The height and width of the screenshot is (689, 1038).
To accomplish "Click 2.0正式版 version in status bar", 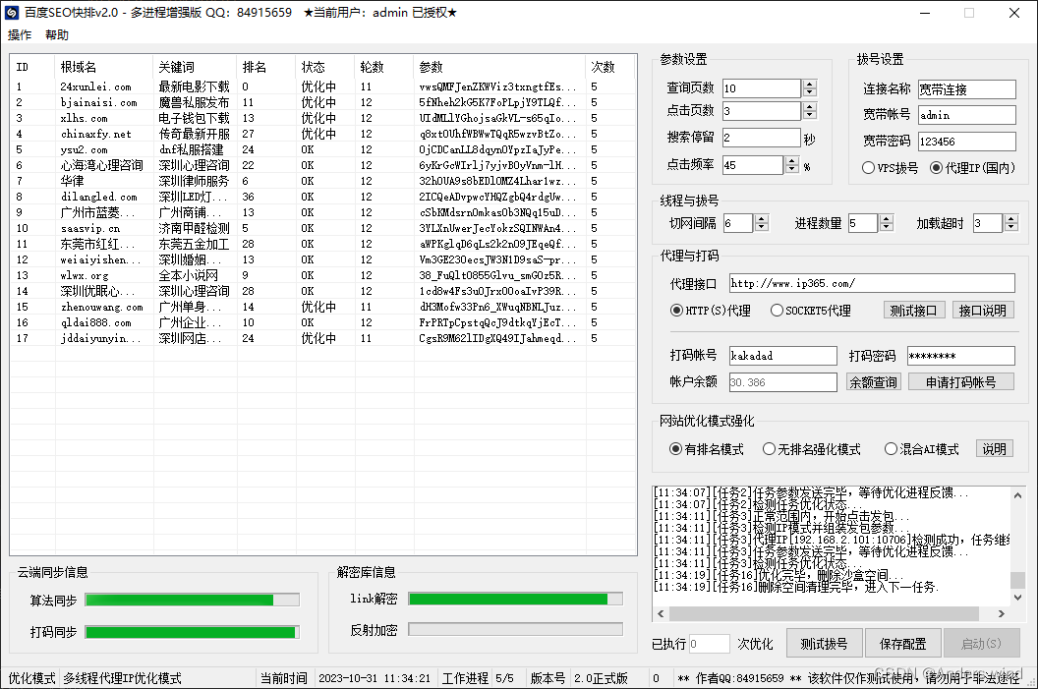I will 602,678.
